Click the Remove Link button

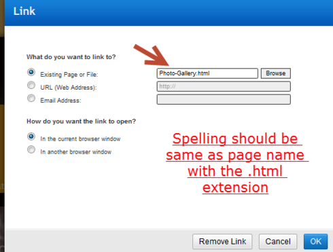[x=222, y=241]
